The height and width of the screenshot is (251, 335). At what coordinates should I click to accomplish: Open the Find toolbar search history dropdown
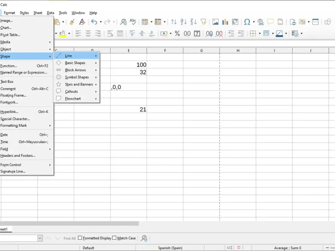pos(40,238)
